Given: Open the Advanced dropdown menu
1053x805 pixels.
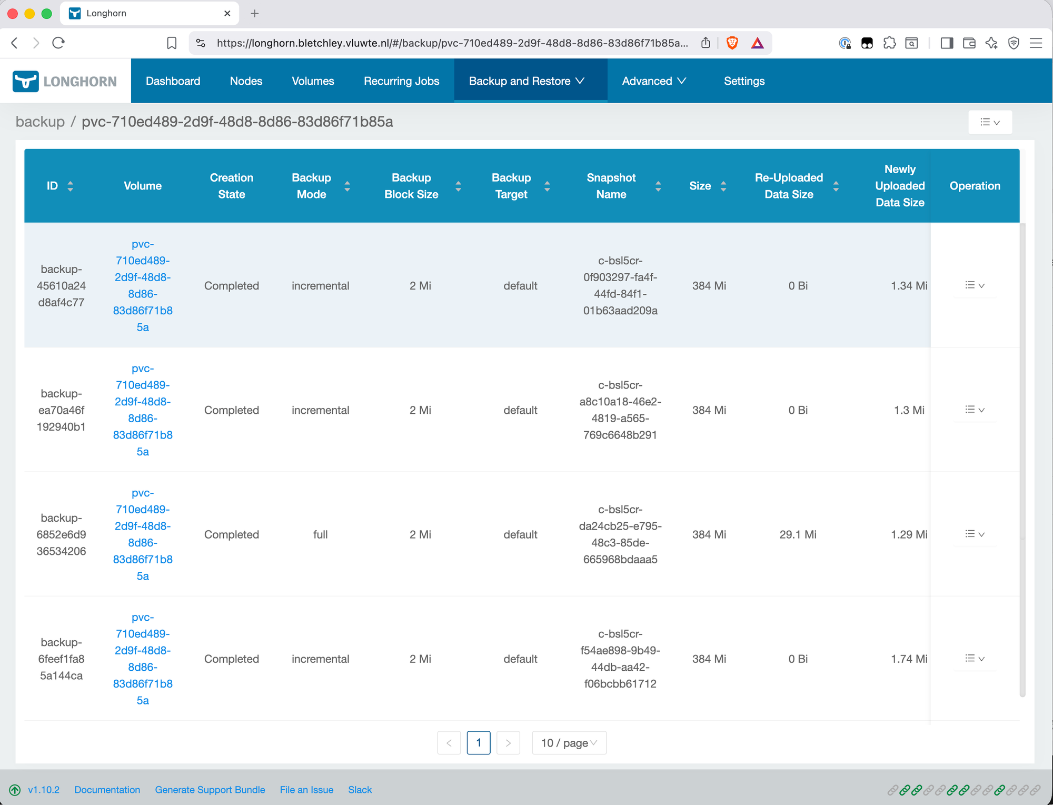Looking at the screenshot, I should click(x=654, y=81).
